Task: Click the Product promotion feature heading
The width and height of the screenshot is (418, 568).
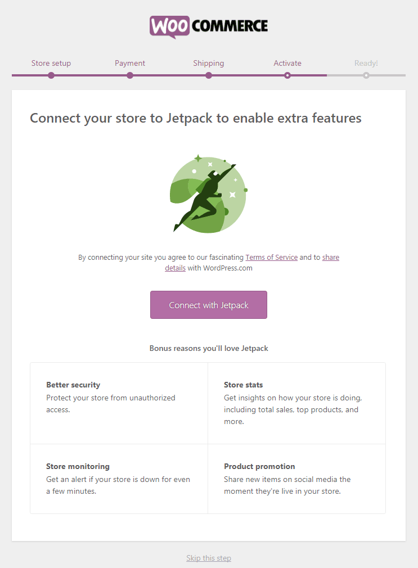Action: (x=259, y=466)
